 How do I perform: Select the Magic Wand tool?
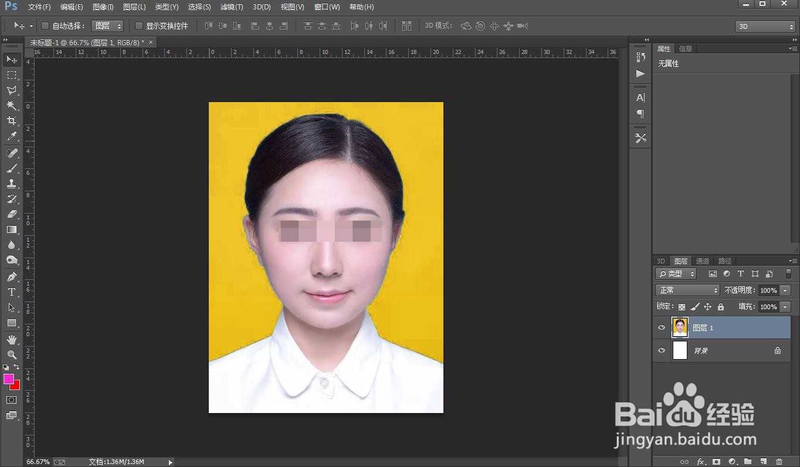click(11, 106)
